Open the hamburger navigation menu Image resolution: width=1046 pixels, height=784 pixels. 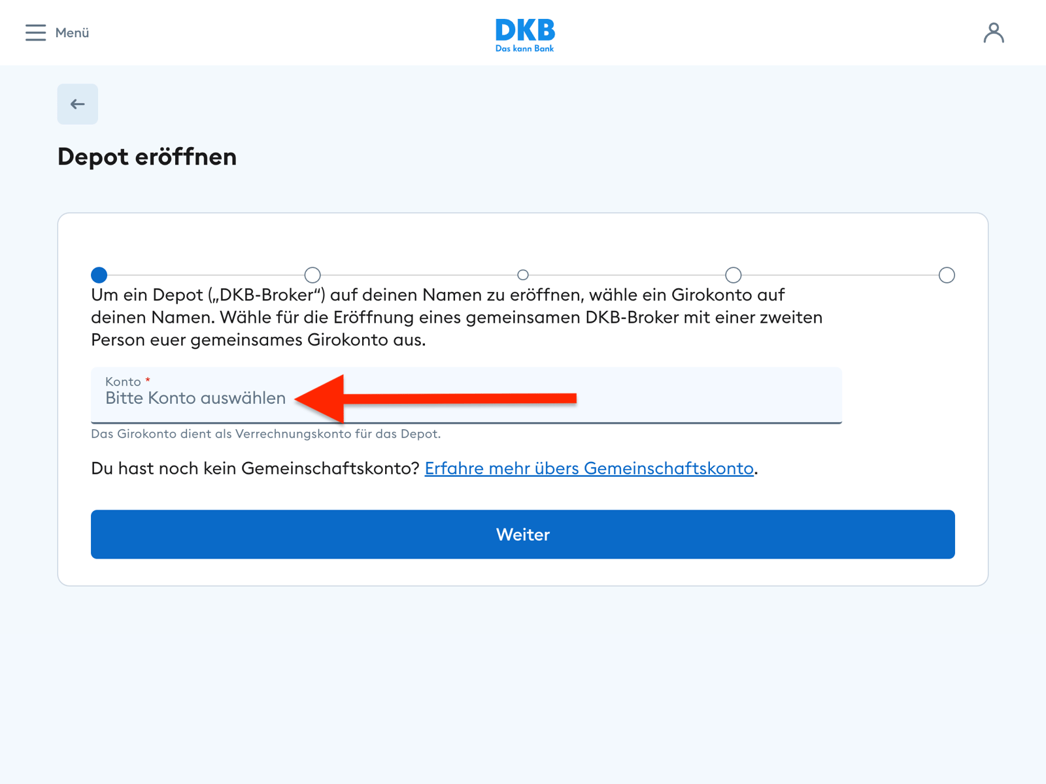click(x=36, y=33)
